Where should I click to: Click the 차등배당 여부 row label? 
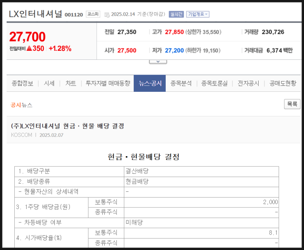40,223
